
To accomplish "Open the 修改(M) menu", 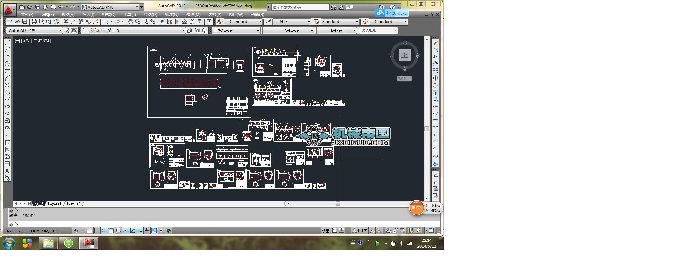I will [x=193, y=15].
